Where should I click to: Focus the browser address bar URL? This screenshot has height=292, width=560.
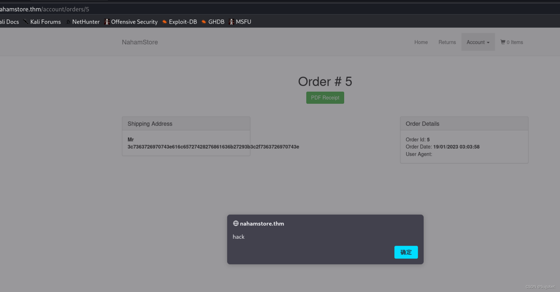pos(44,9)
